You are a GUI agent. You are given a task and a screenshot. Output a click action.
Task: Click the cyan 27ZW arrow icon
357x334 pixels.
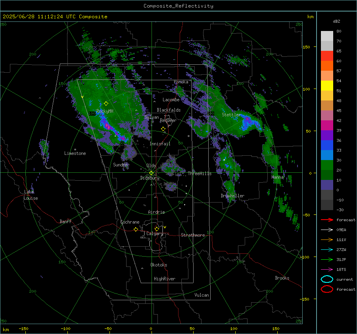327,250
